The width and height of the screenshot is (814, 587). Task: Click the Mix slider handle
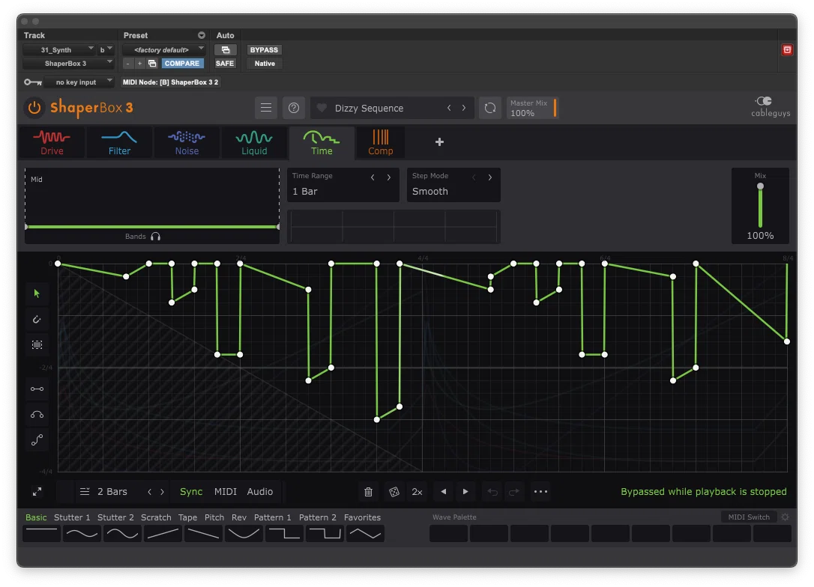coord(760,186)
